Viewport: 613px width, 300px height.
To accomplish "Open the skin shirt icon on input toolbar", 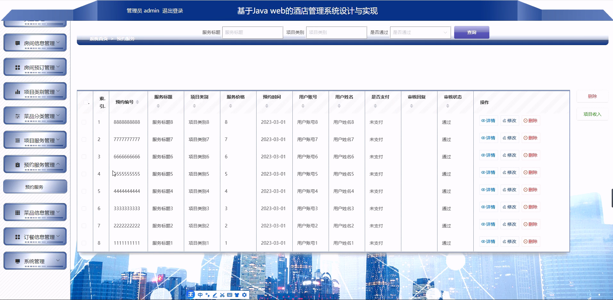I will [x=237, y=295].
